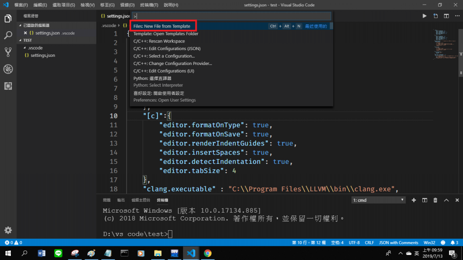Switch to the Problems panel tab 問題
The height and width of the screenshot is (260, 463).
click(107, 200)
